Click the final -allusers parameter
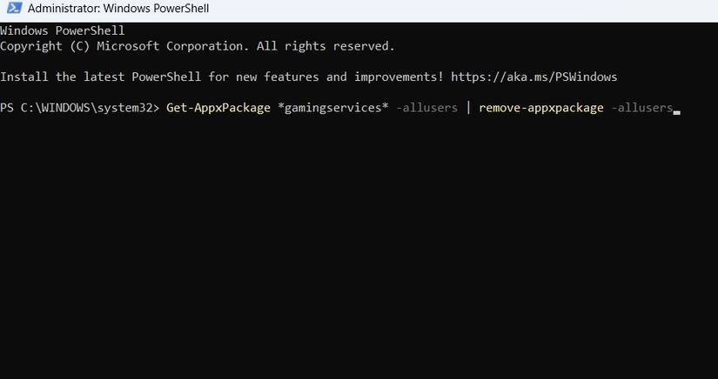The width and height of the screenshot is (718, 379). coord(642,108)
